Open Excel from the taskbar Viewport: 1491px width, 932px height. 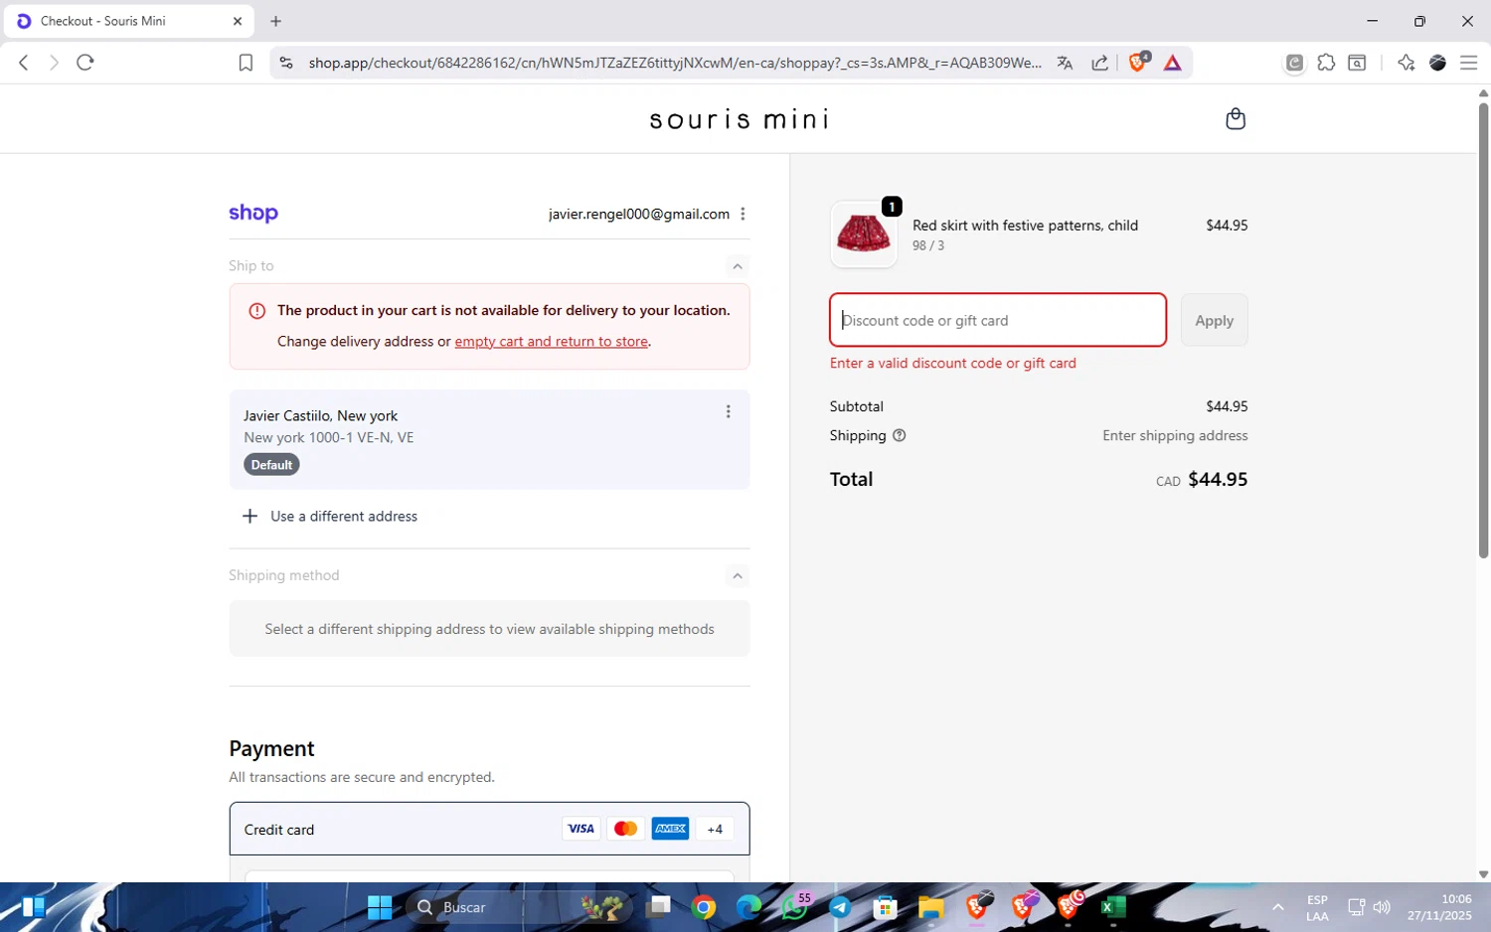[x=1113, y=907]
